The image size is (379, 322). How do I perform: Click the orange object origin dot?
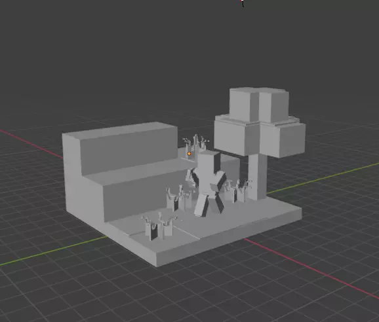(x=189, y=153)
